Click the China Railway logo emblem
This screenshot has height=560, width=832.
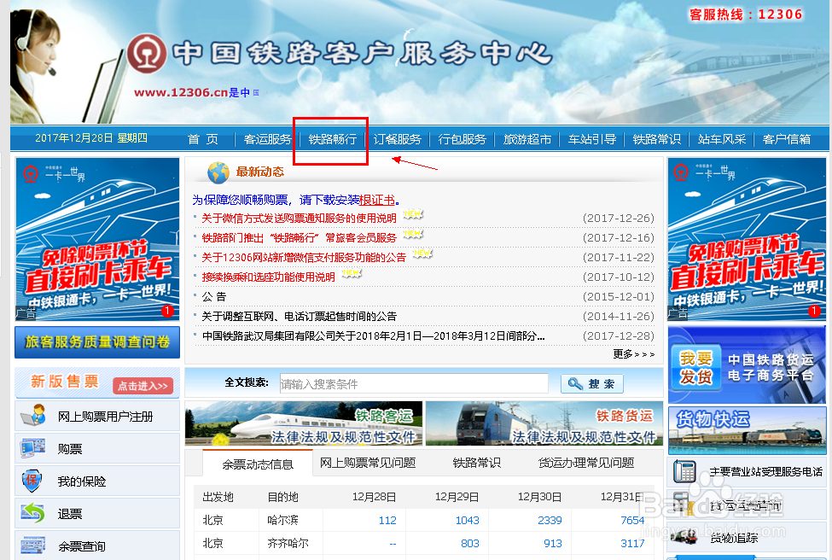[x=147, y=53]
